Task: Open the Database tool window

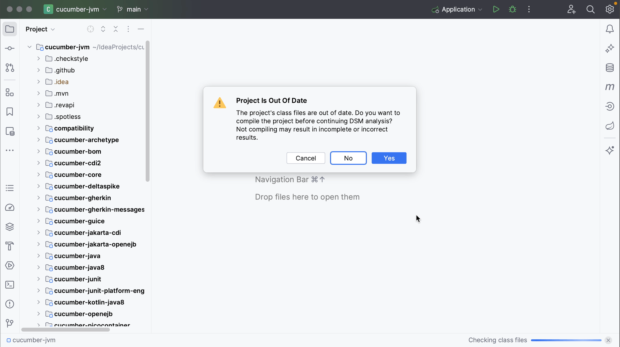Action: (610, 68)
